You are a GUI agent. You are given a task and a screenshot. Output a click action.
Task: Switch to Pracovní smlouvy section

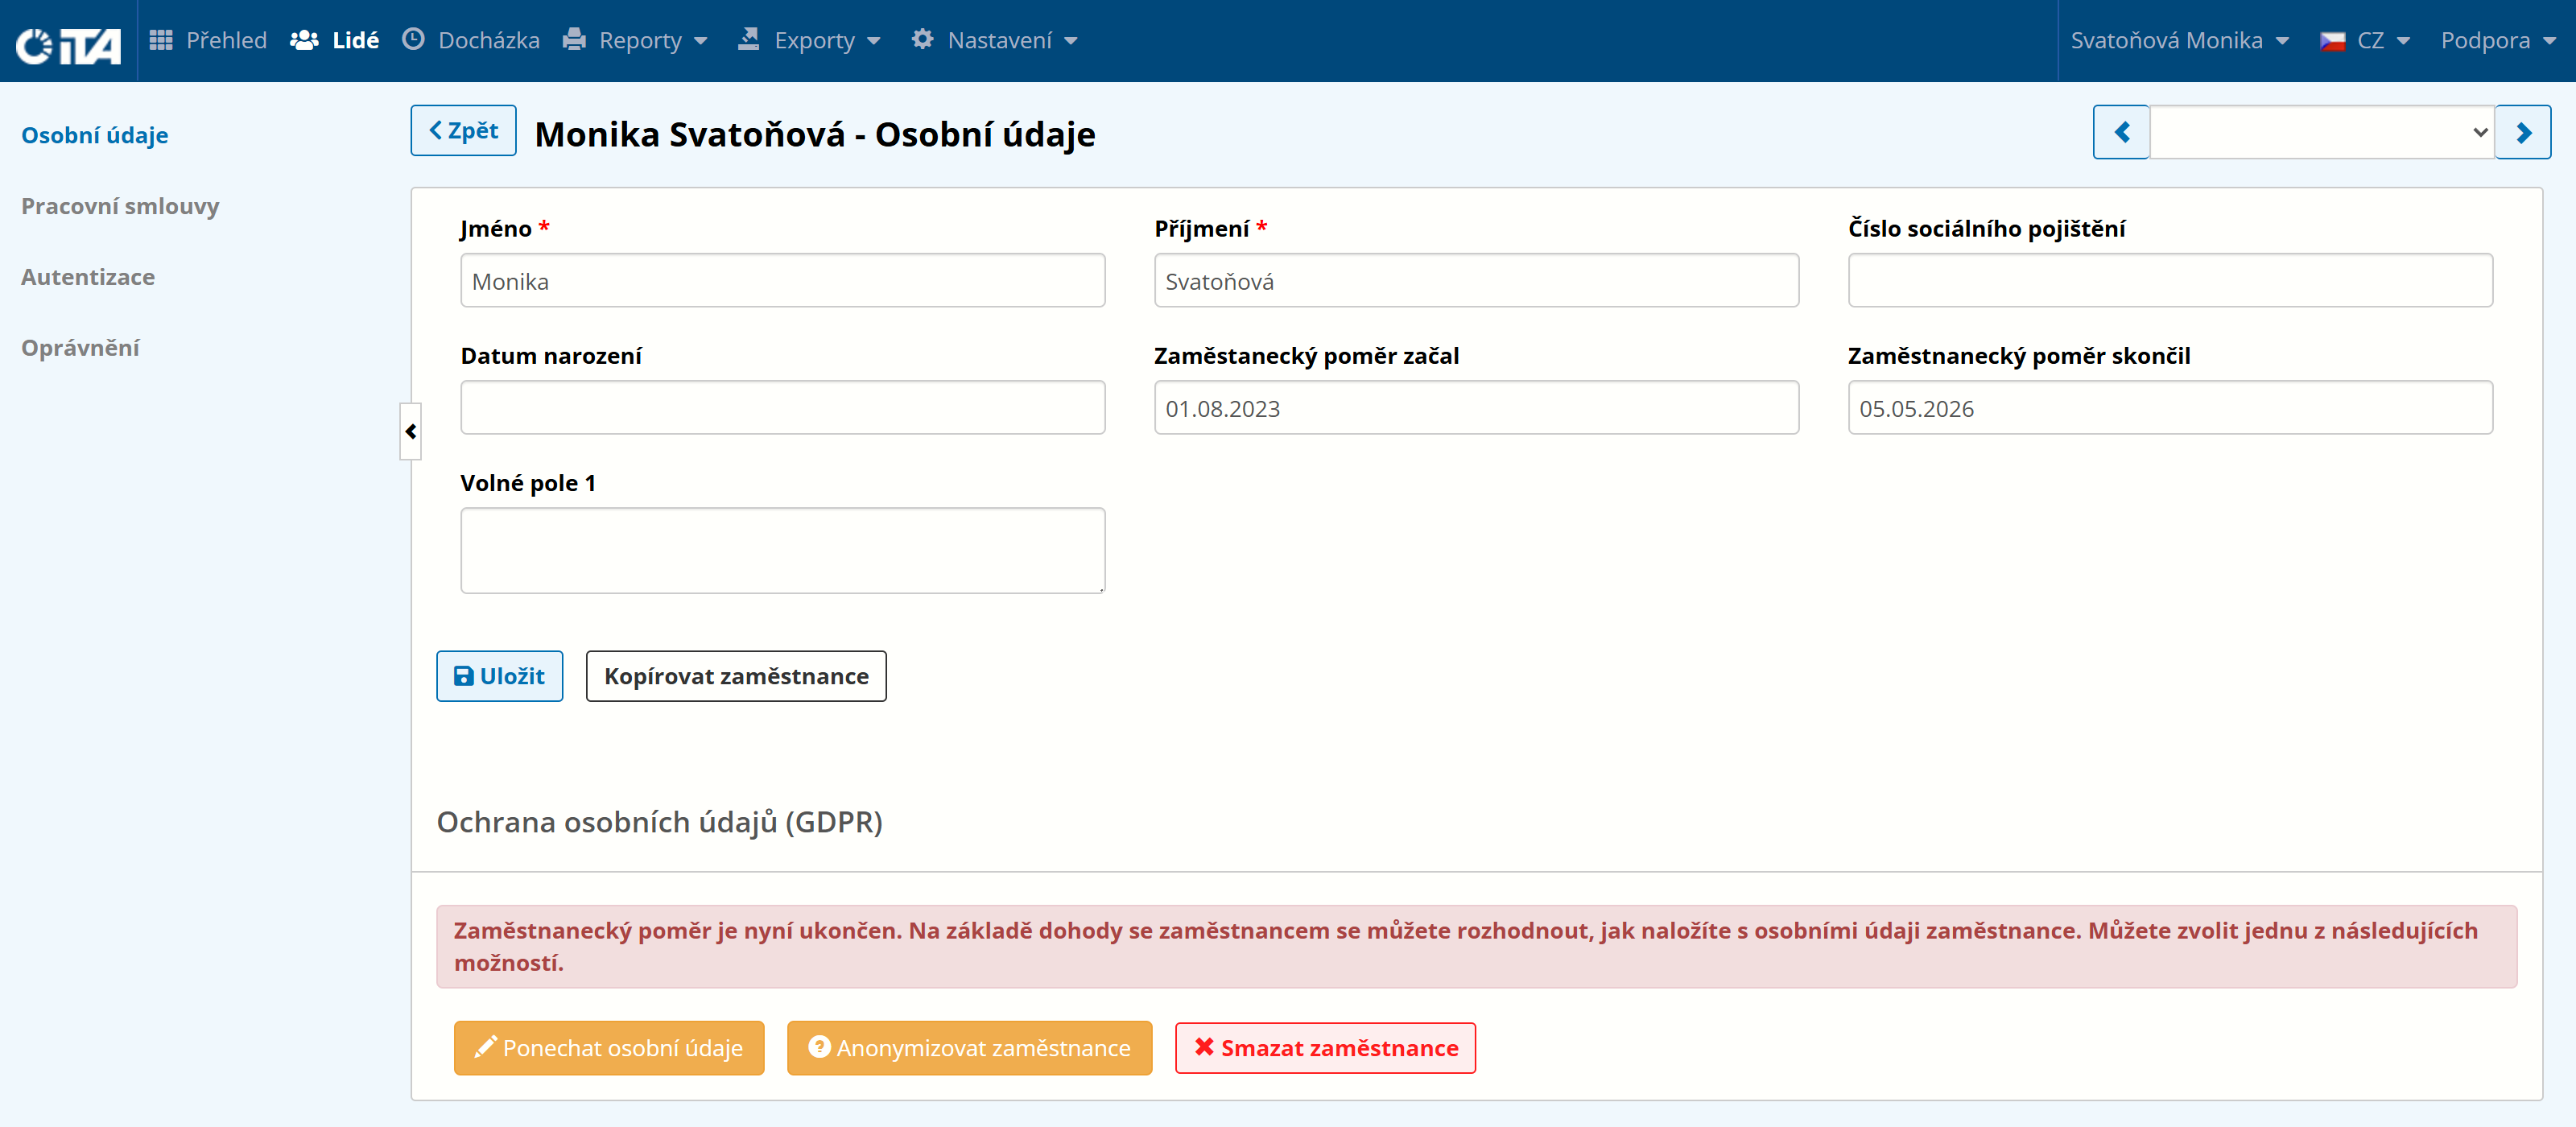(x=120, y=206)
